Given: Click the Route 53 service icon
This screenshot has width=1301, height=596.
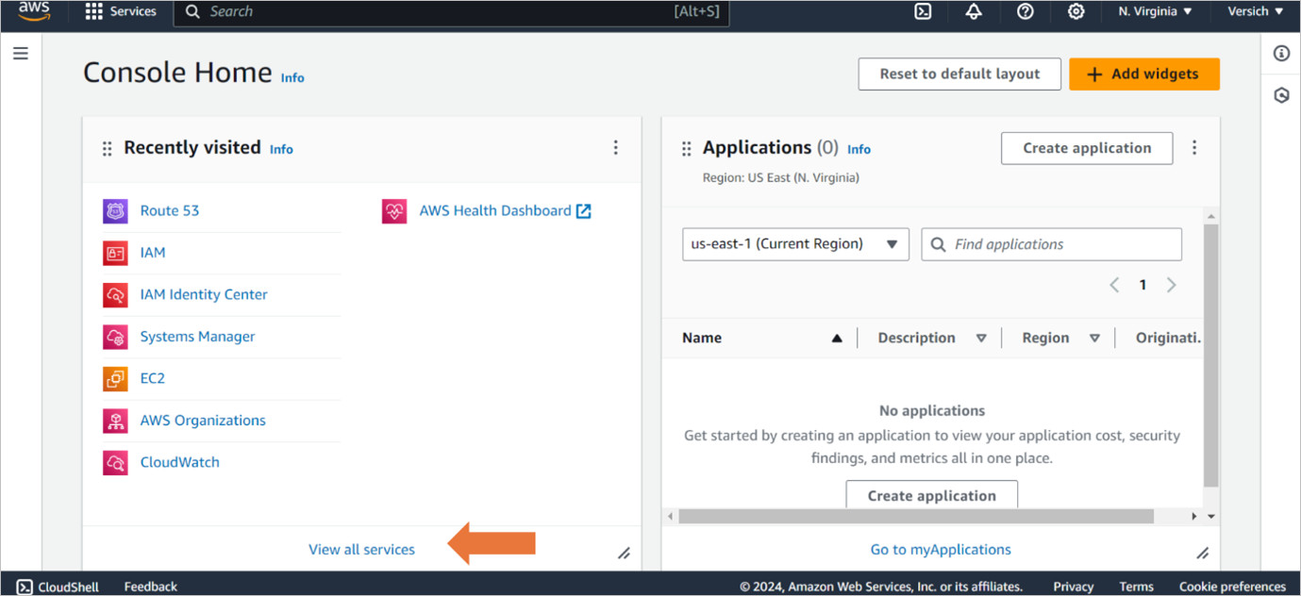Looking at the screenshot, I should (x=115, y=211).
